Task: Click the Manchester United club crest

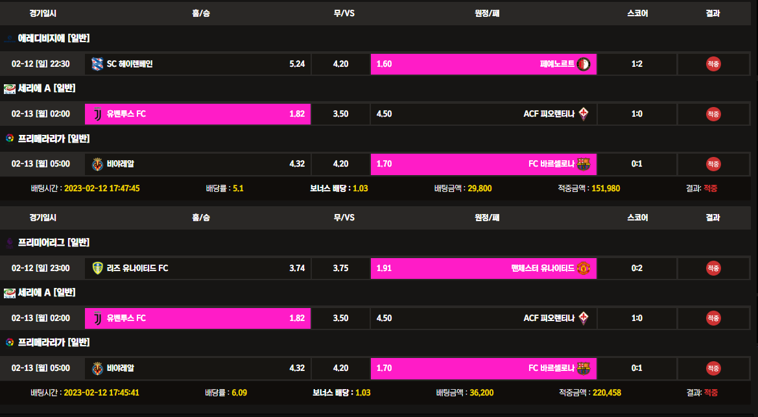Action: coord(584,268)
